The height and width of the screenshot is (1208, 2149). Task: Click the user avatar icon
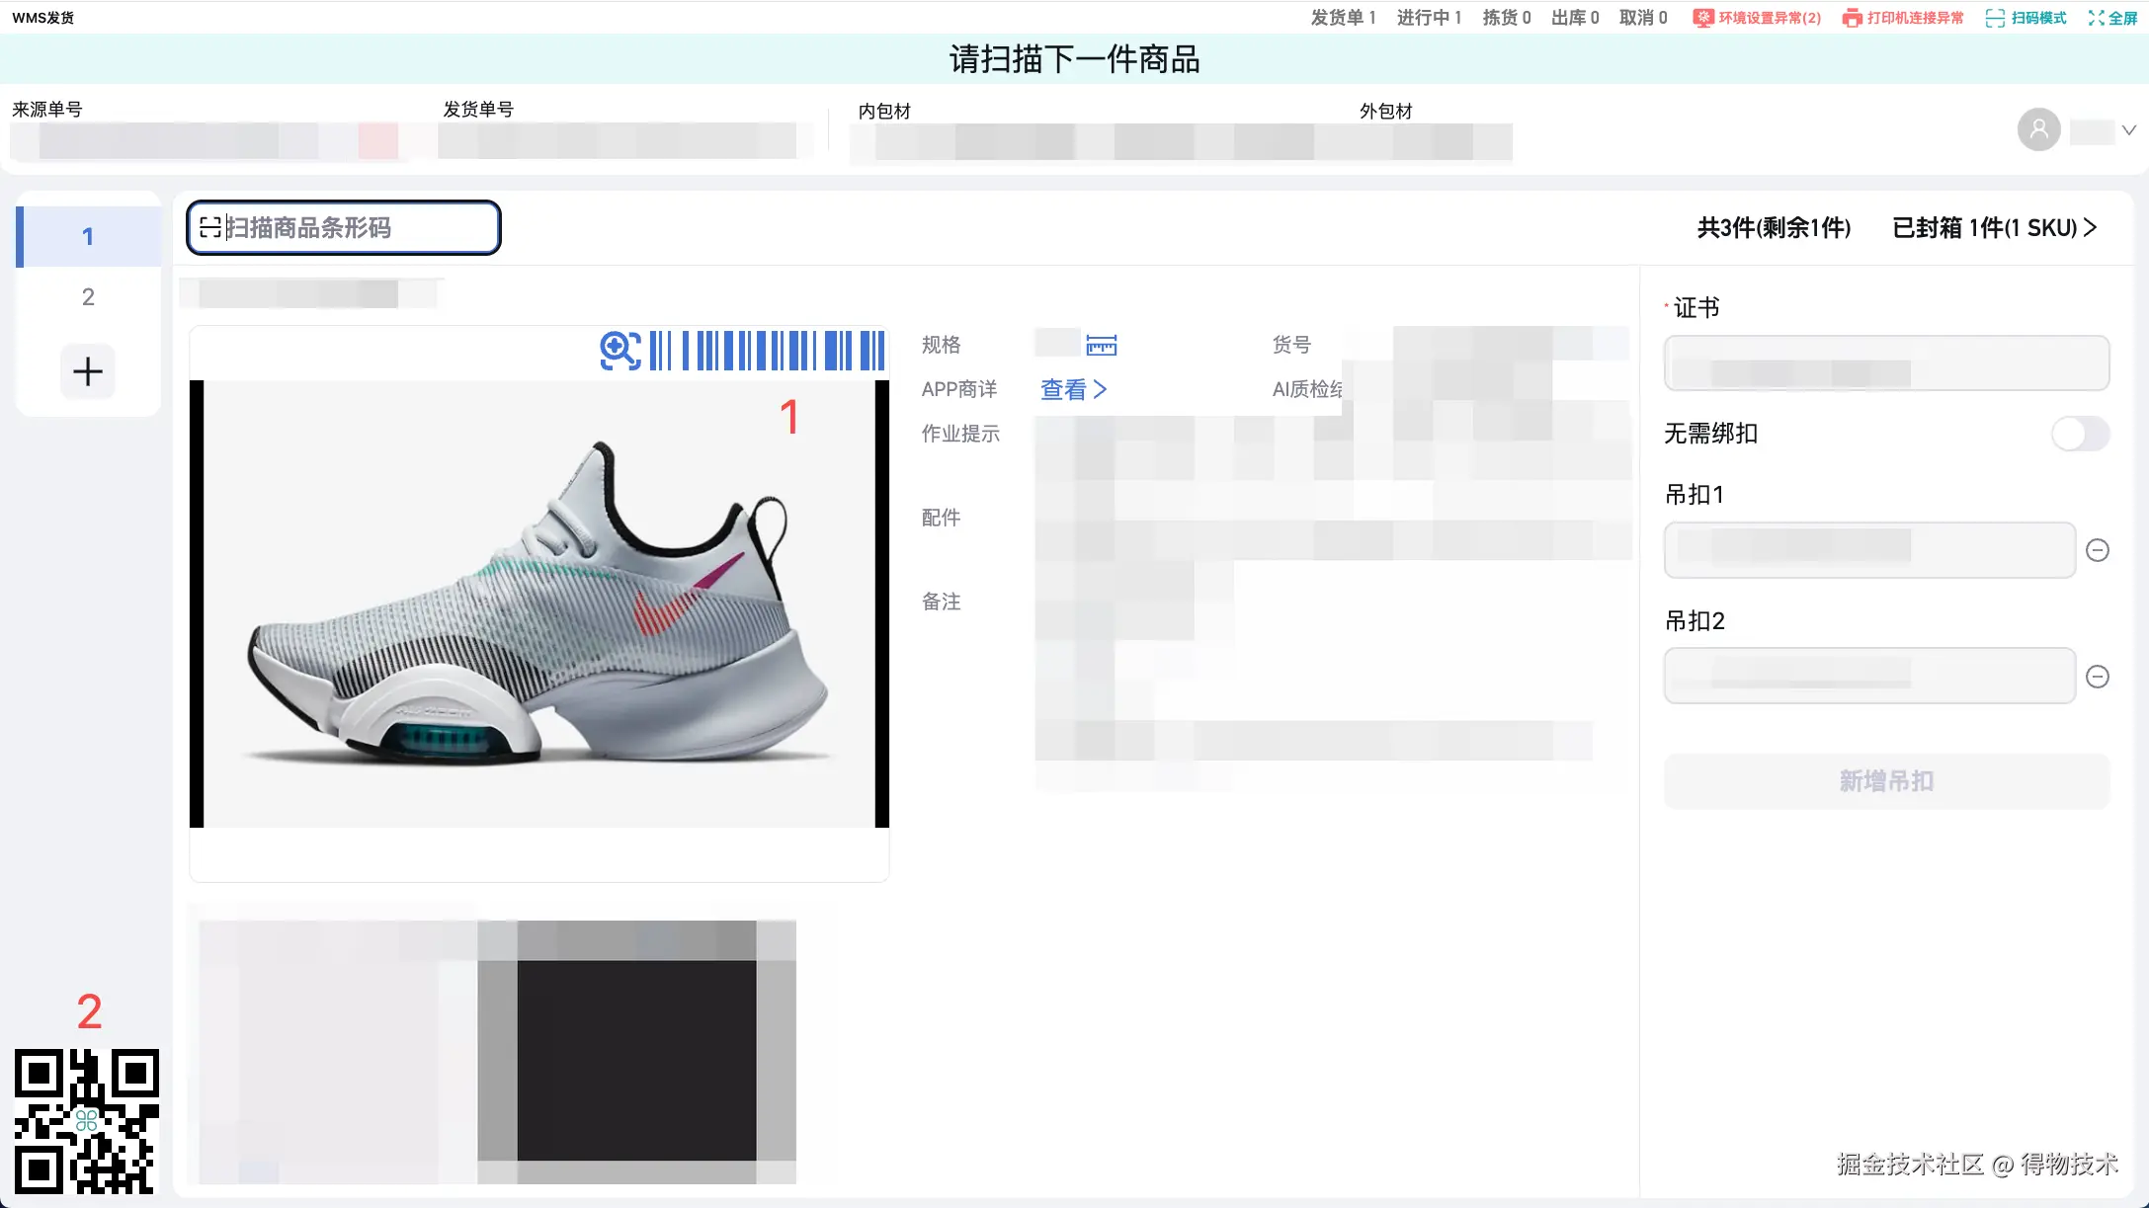2038,129
